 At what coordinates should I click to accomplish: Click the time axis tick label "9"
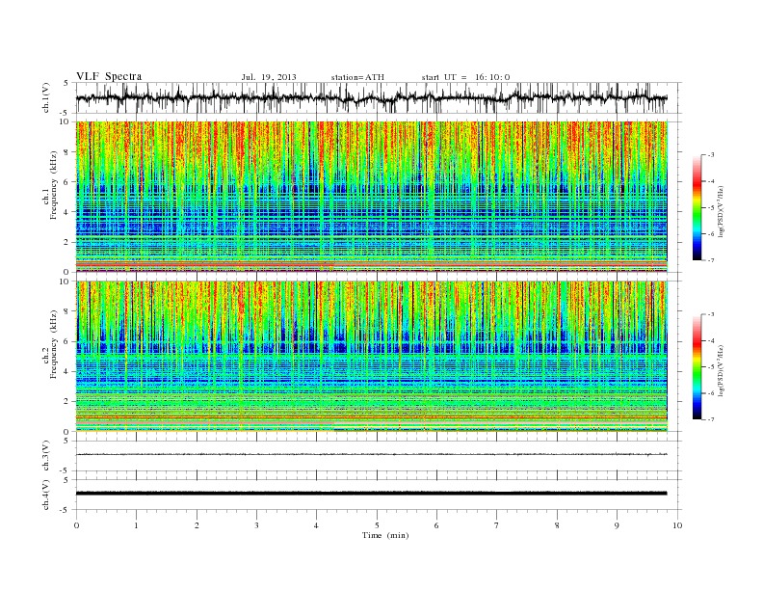[x=617, y=525]
